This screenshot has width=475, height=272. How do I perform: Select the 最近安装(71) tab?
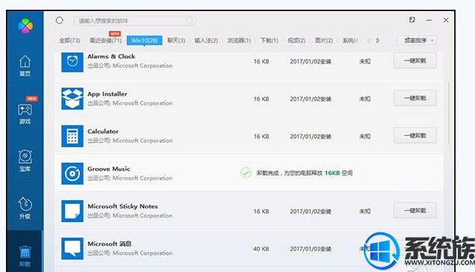105,40
